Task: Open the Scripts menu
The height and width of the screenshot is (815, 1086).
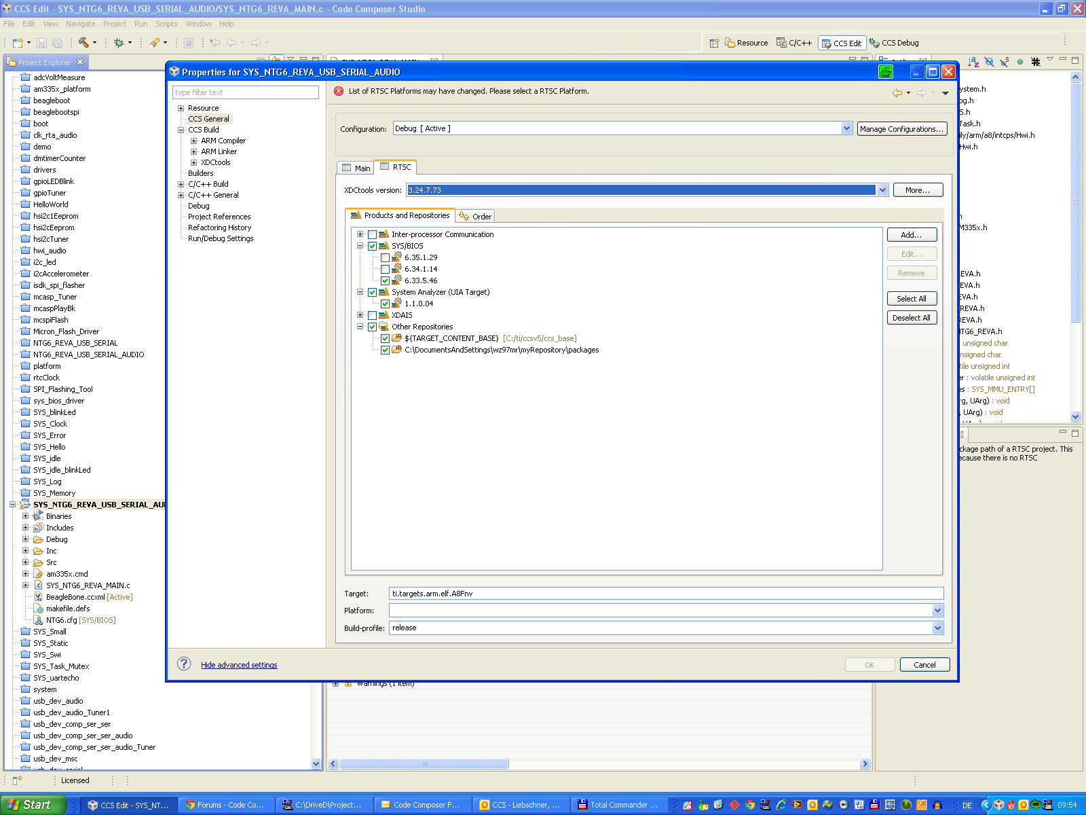Action: [x=166, y=24]
